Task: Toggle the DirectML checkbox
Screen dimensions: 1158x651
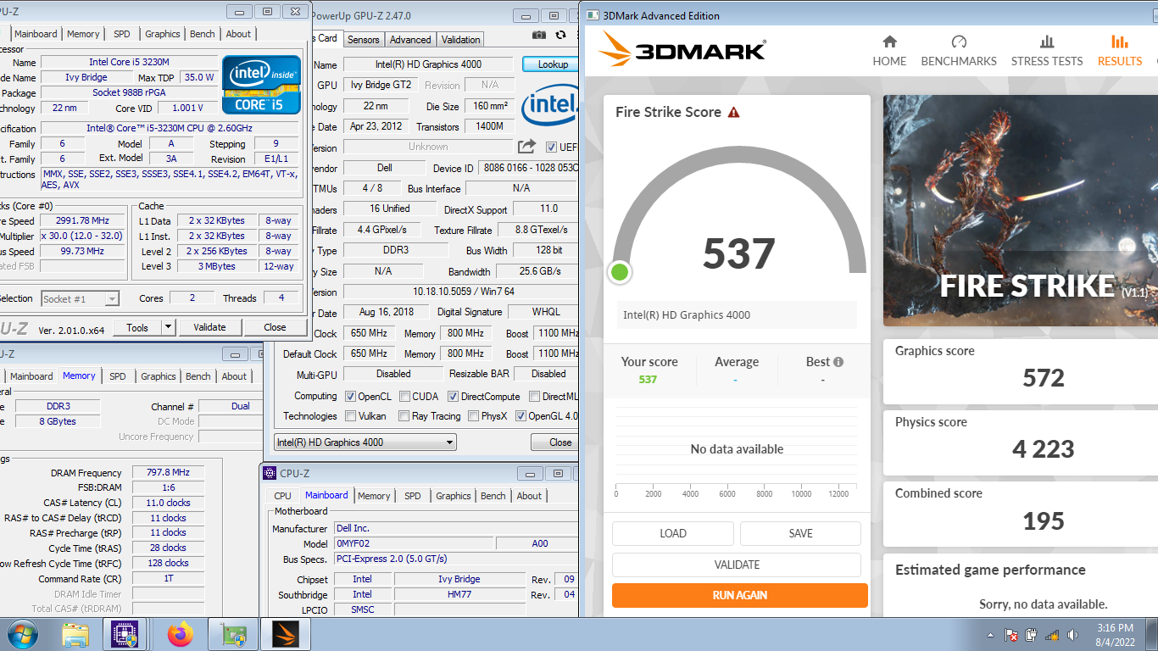Action: click(x=535, y=396)
